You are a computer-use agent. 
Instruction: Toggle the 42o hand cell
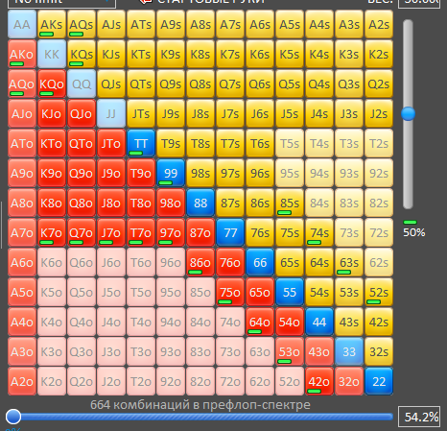click(319, 381)
